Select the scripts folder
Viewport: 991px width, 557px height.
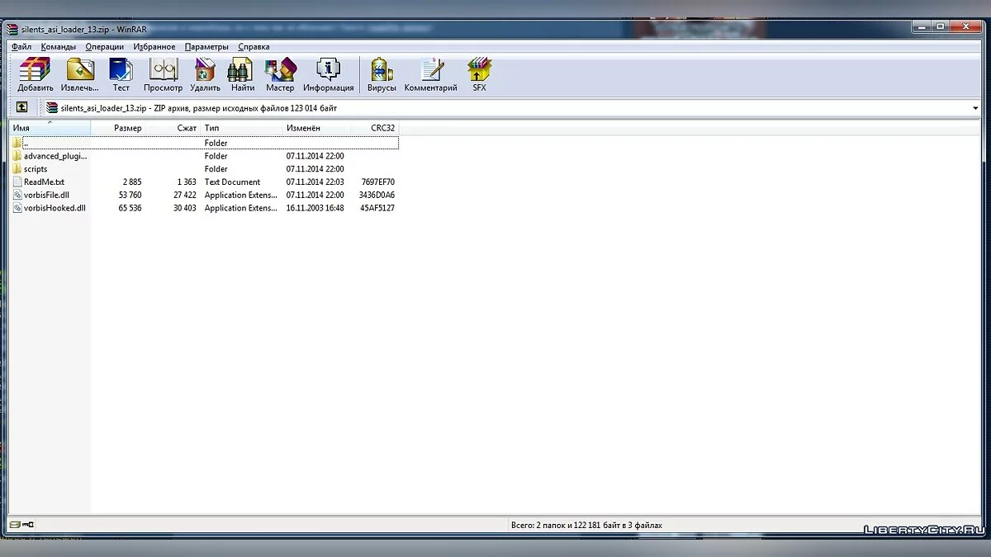click(36, 169)
